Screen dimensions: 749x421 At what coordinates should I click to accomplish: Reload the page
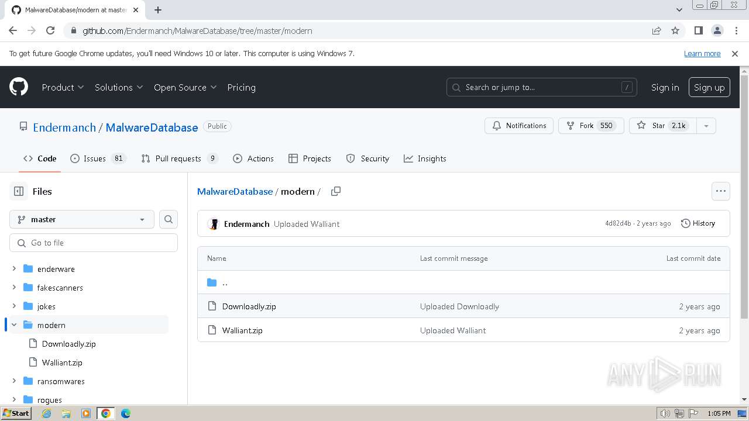click(50, 30)
